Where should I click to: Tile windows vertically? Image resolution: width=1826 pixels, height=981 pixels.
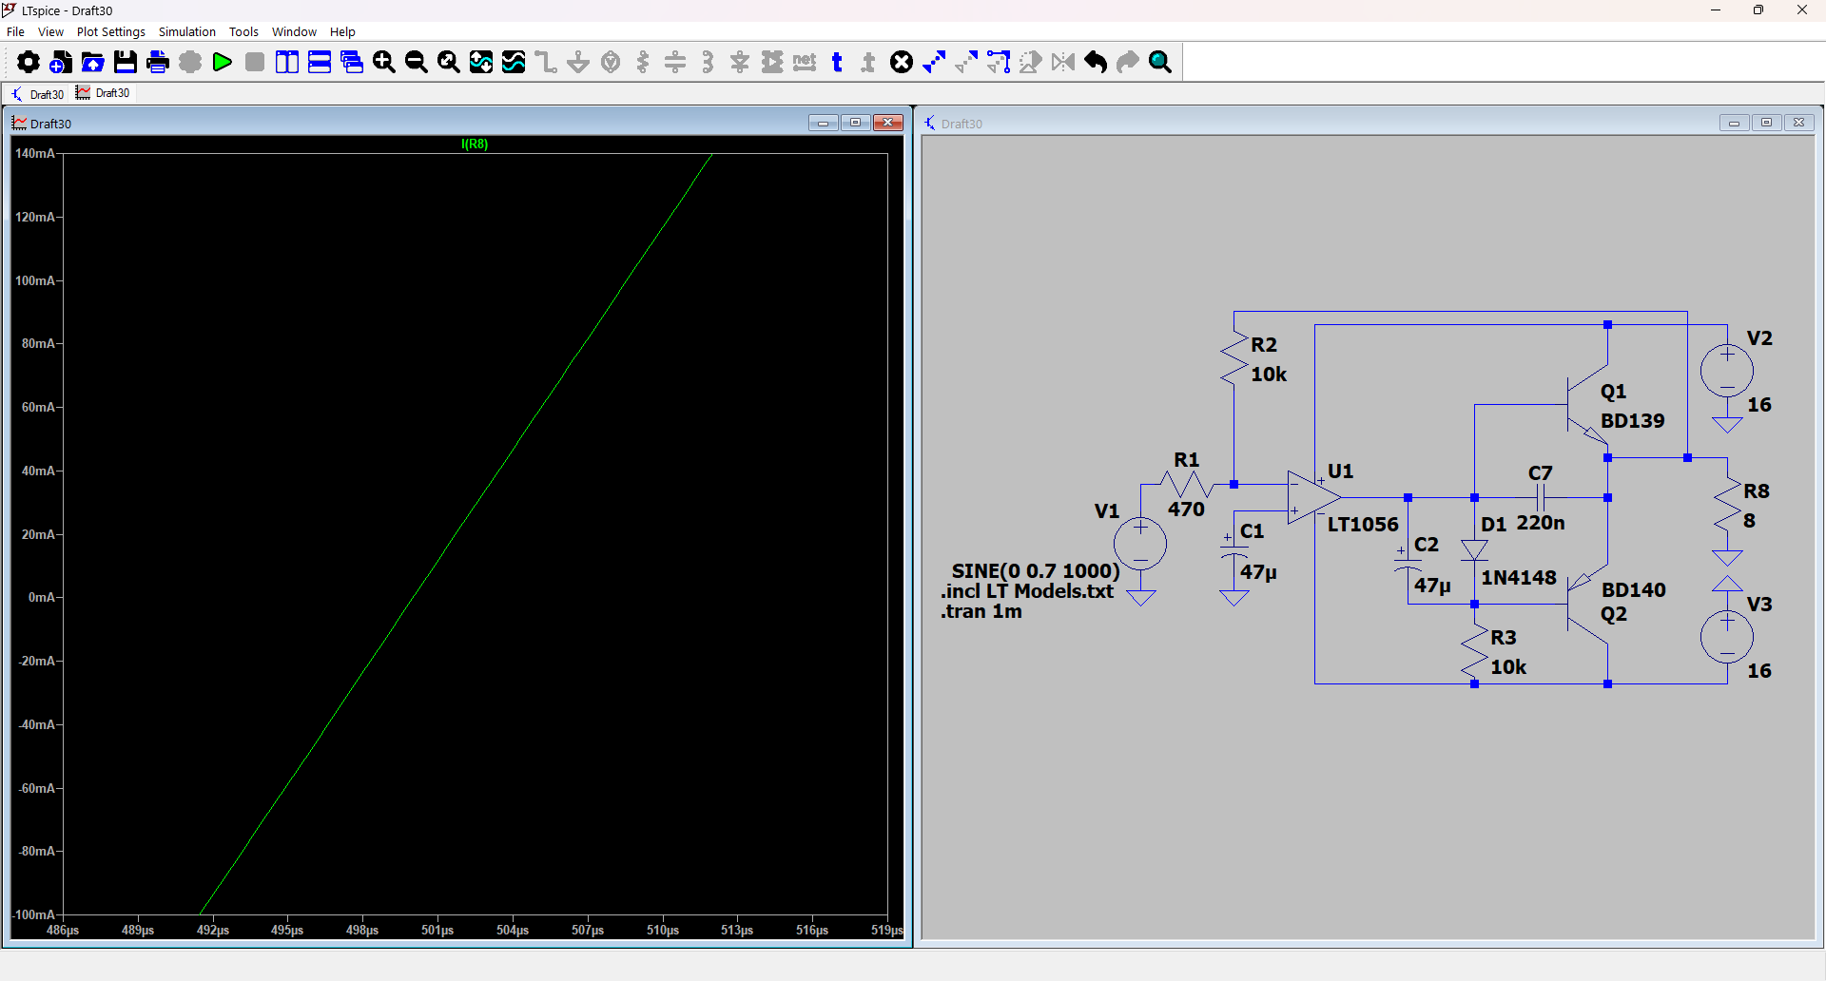point(287,63)
